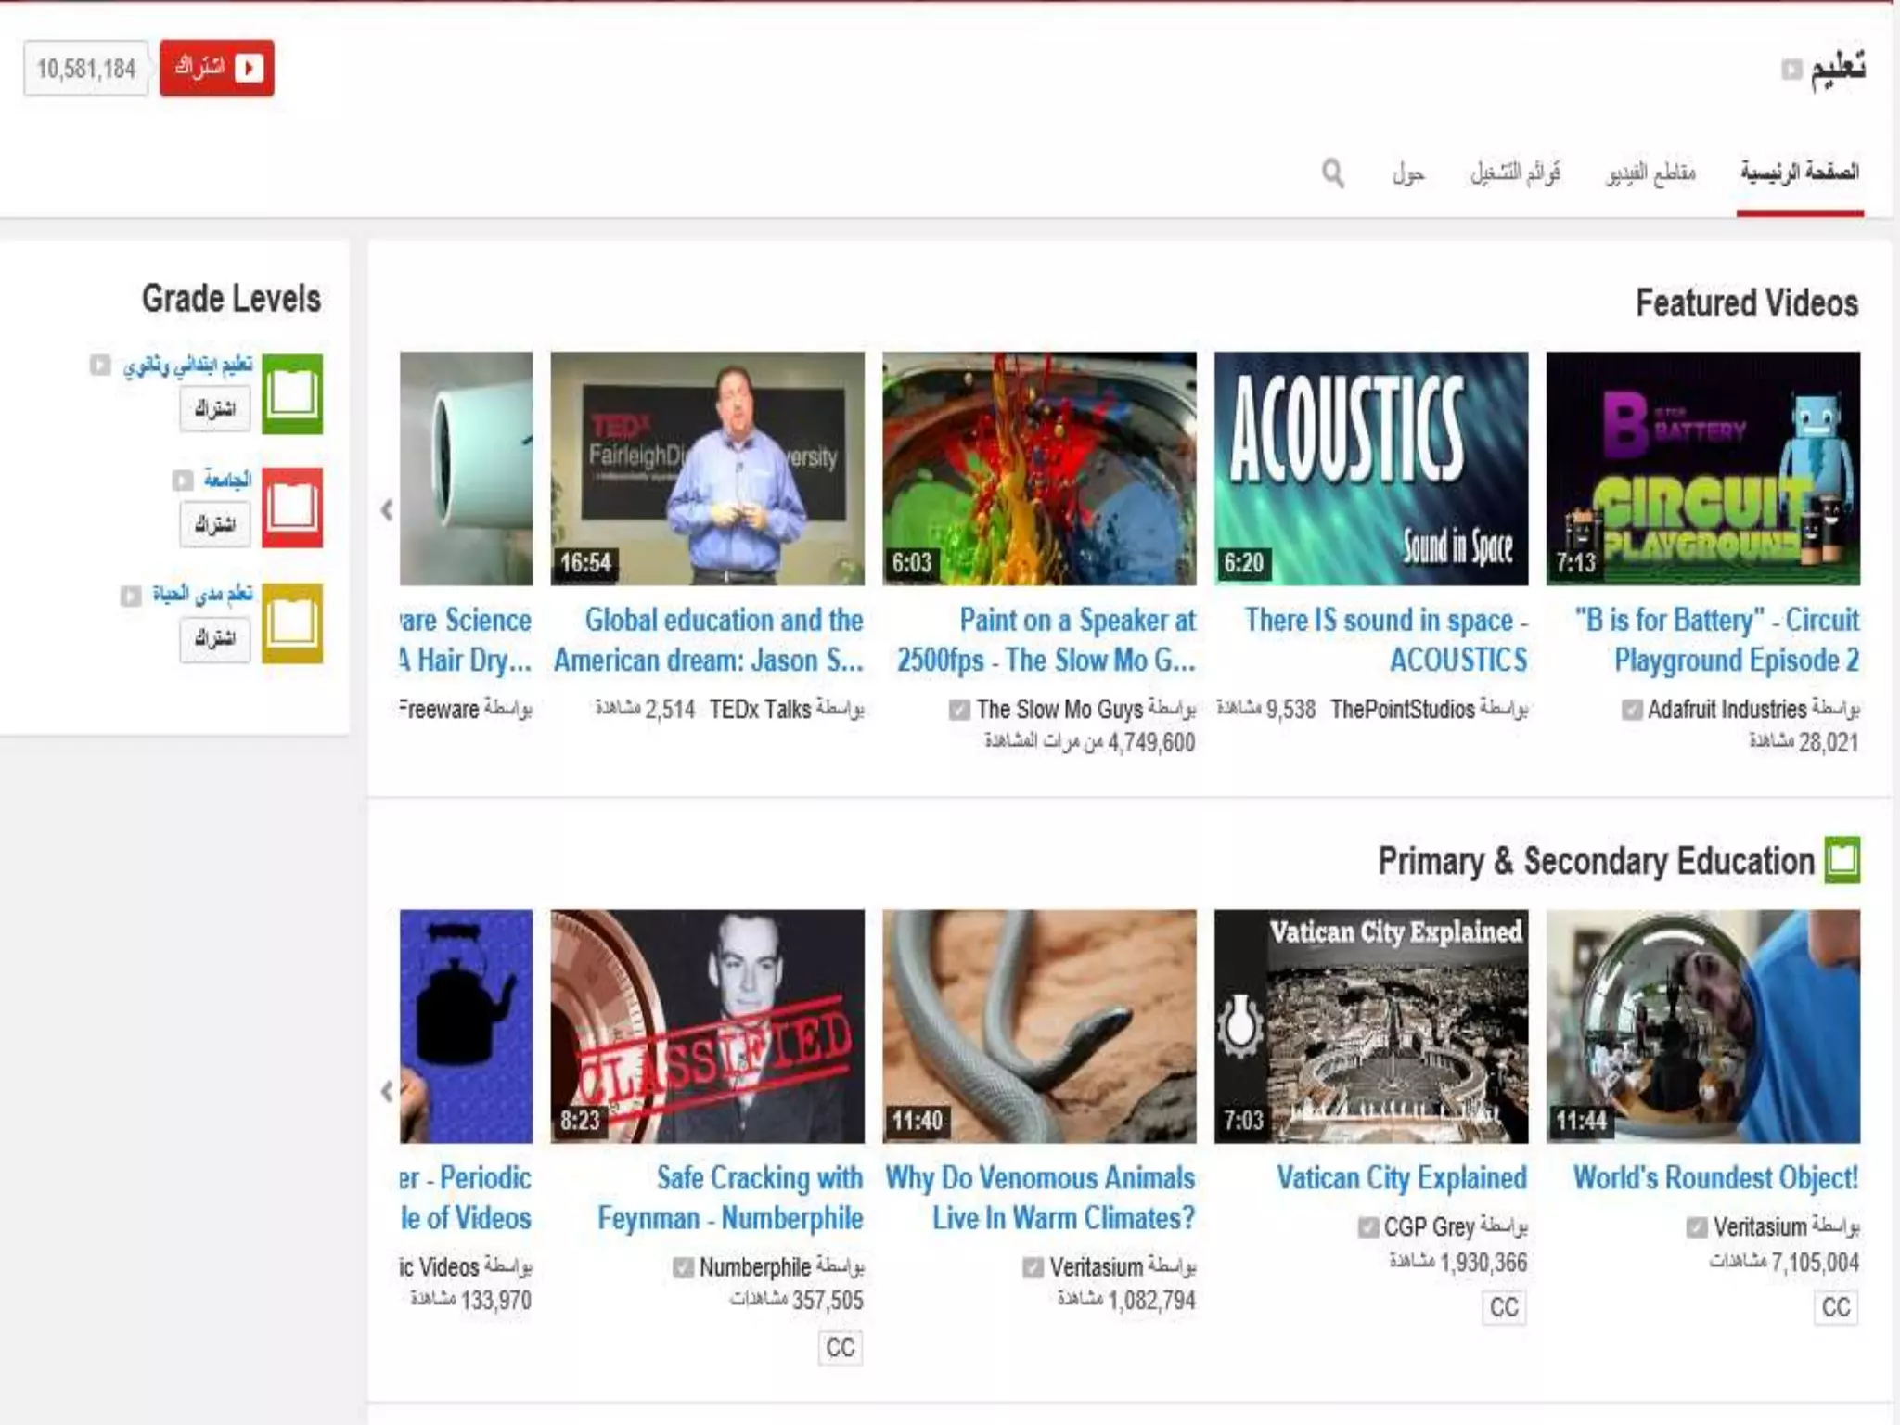Click the CC badge under Vatican City Explained

(1503, 1307)
